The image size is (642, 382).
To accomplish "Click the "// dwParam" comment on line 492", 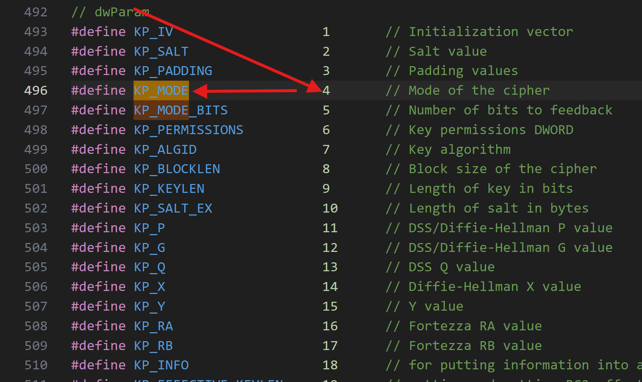I will pos(110,12).
